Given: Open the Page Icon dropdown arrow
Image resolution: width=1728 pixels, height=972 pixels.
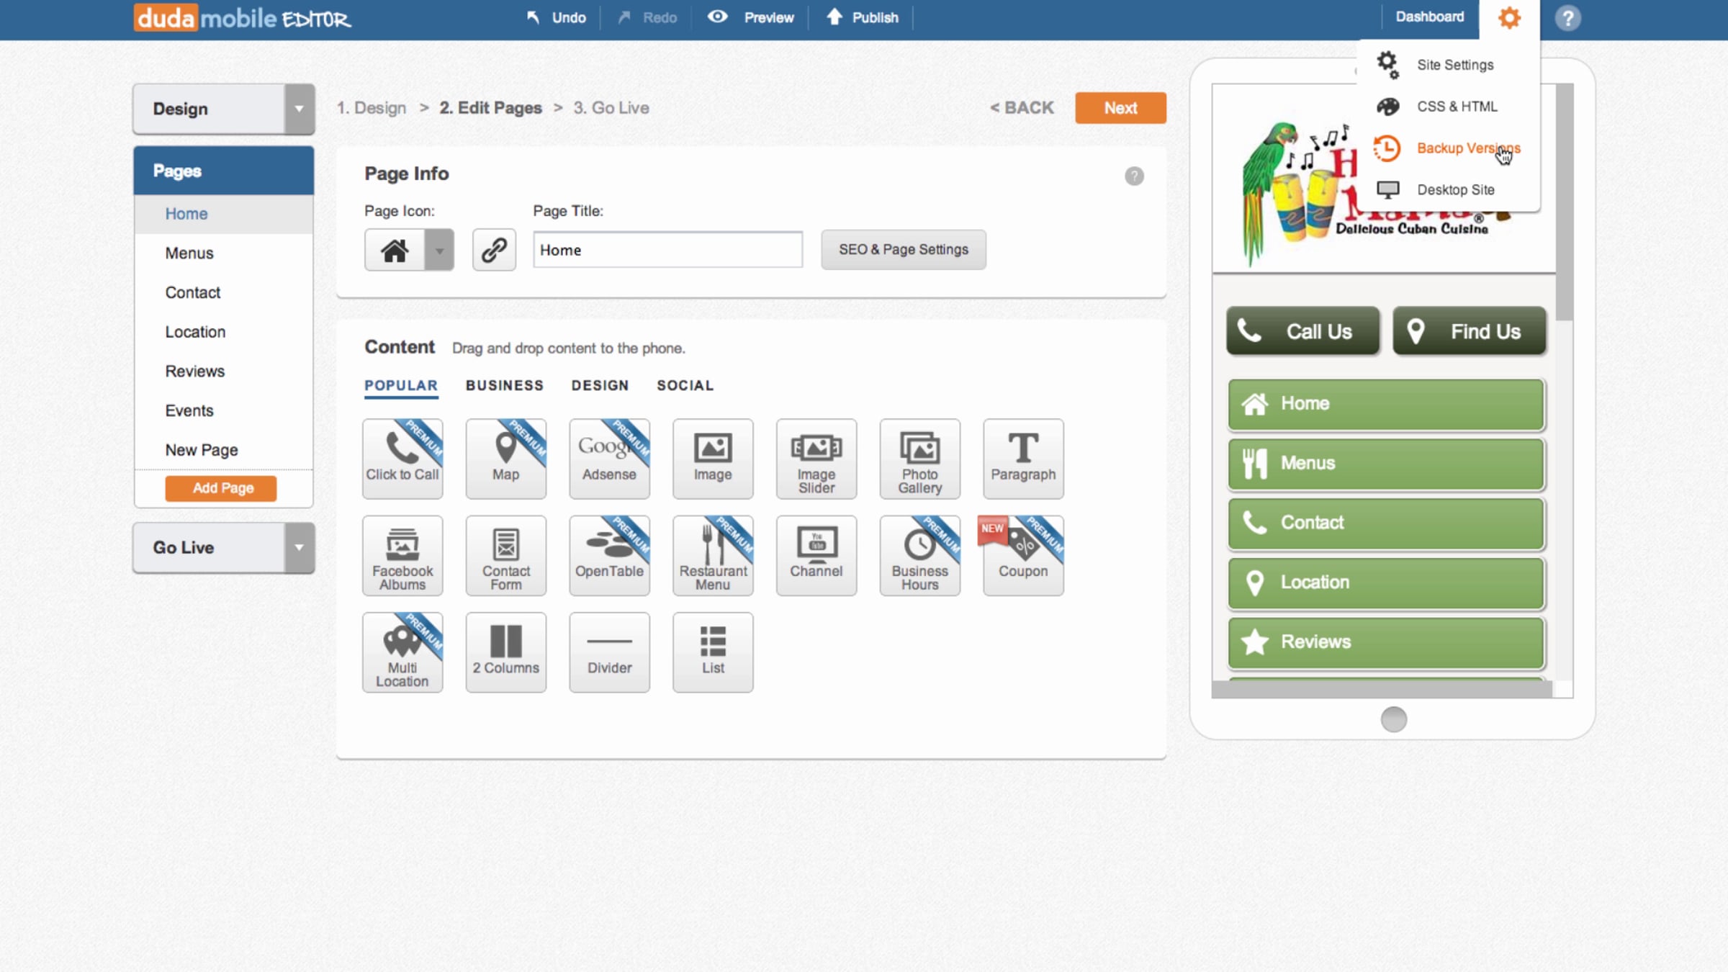Looking at the screenshot, I should [439, 250].
